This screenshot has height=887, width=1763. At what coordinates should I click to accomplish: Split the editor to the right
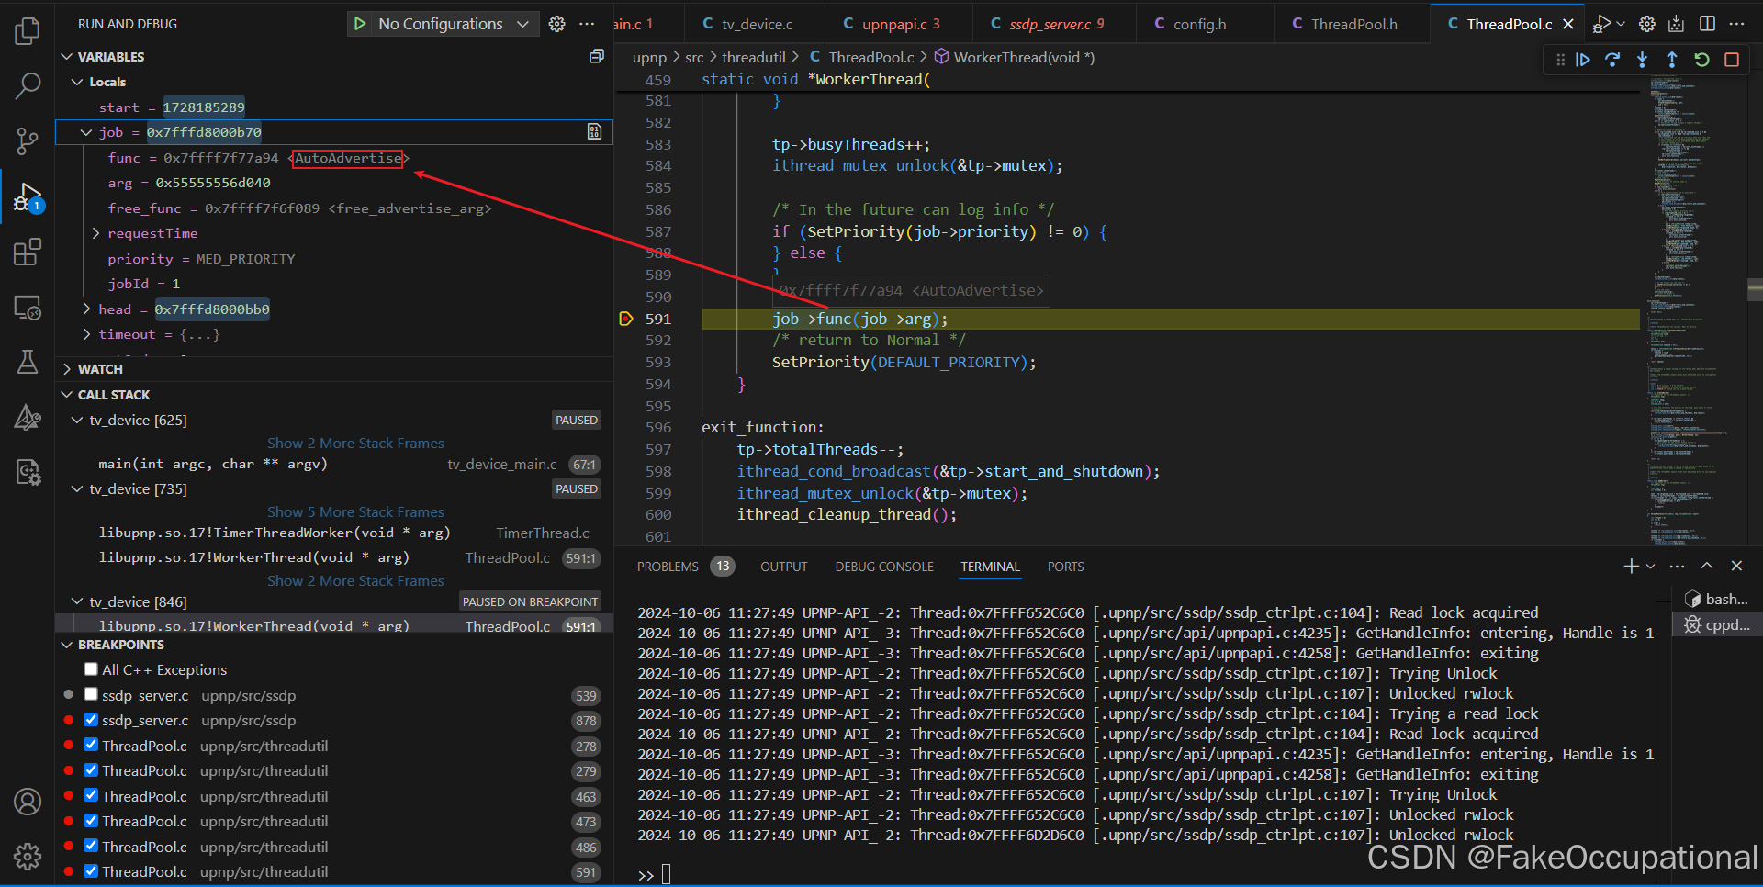[x=1707, y=24]
